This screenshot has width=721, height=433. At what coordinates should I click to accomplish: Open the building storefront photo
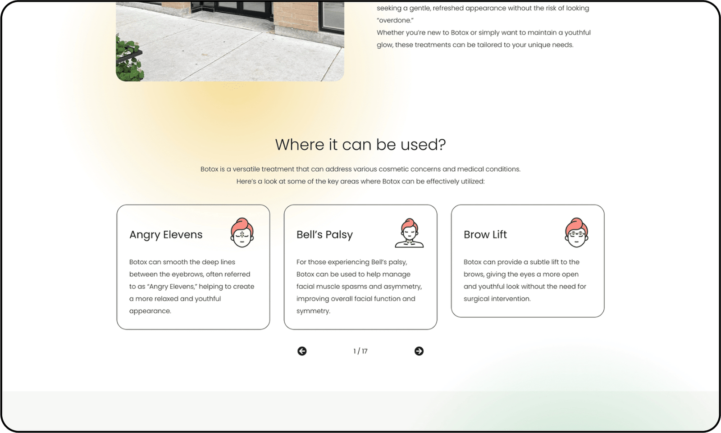pos(230,41)
